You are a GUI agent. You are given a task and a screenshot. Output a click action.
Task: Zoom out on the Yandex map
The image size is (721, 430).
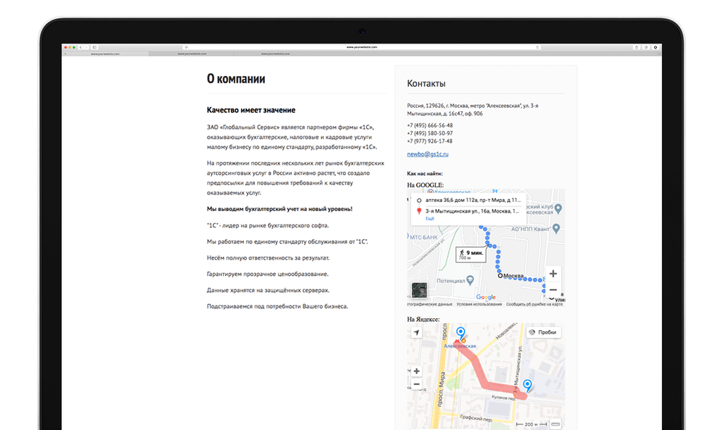pyautogui.click(x=417, y=384)
